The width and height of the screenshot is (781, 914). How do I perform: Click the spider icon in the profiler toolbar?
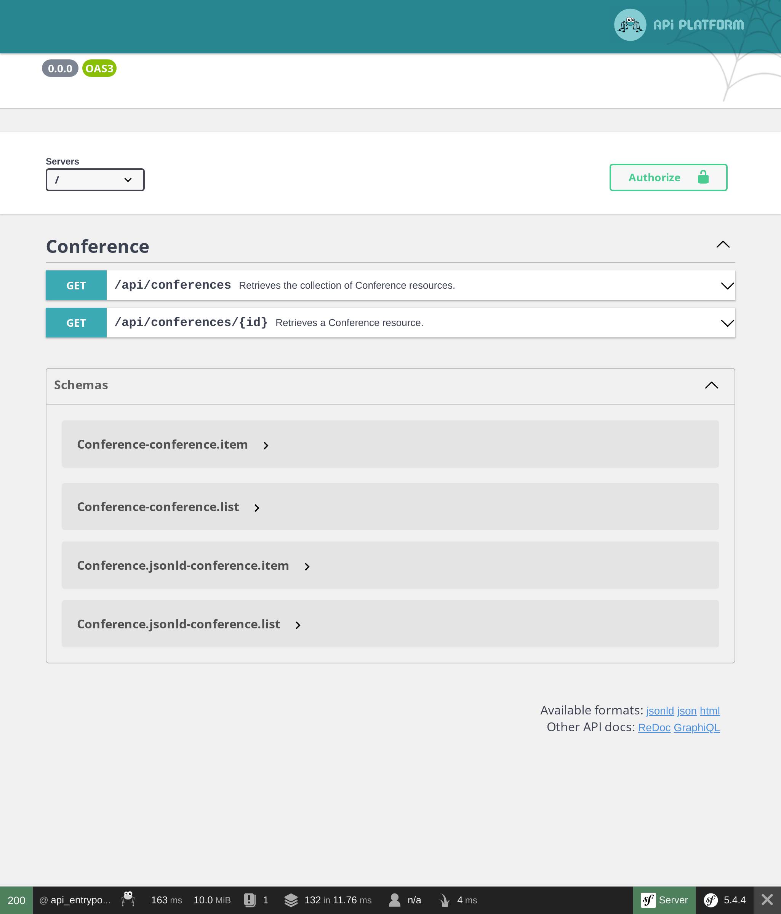point(128,900)
